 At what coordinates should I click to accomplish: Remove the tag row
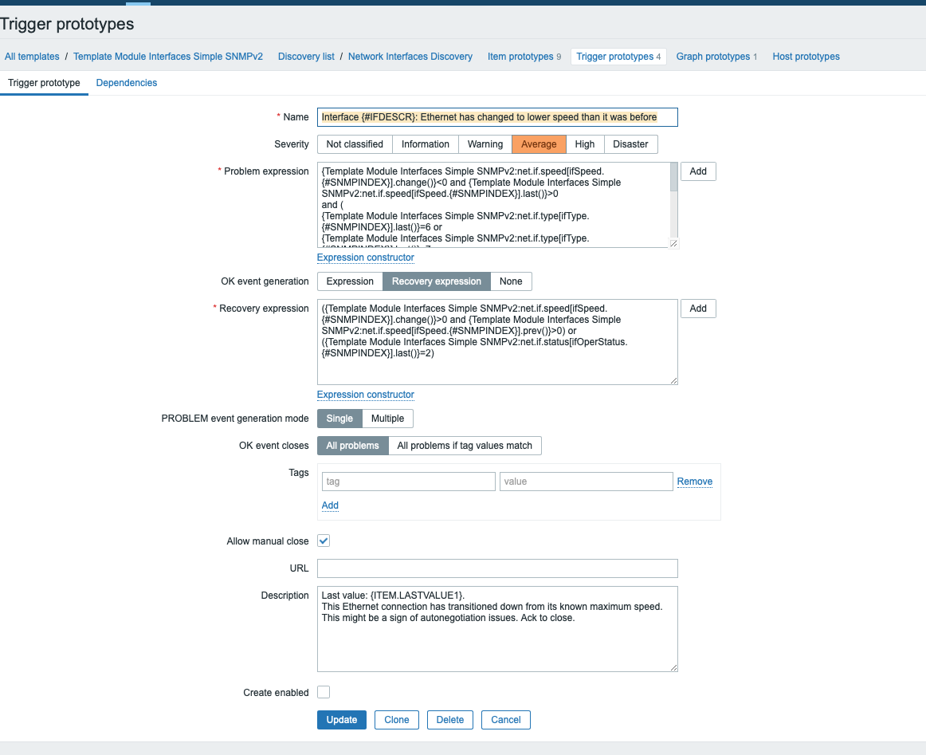point(695,482)
